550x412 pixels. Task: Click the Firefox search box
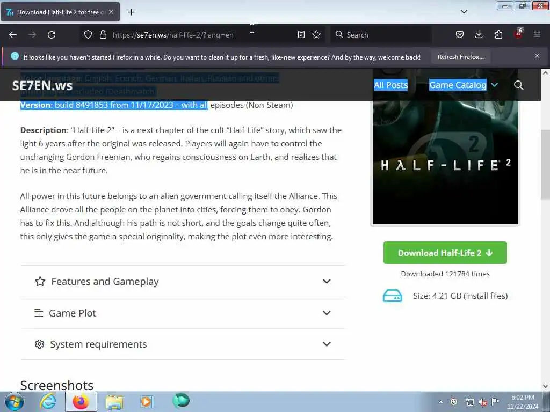381,35
